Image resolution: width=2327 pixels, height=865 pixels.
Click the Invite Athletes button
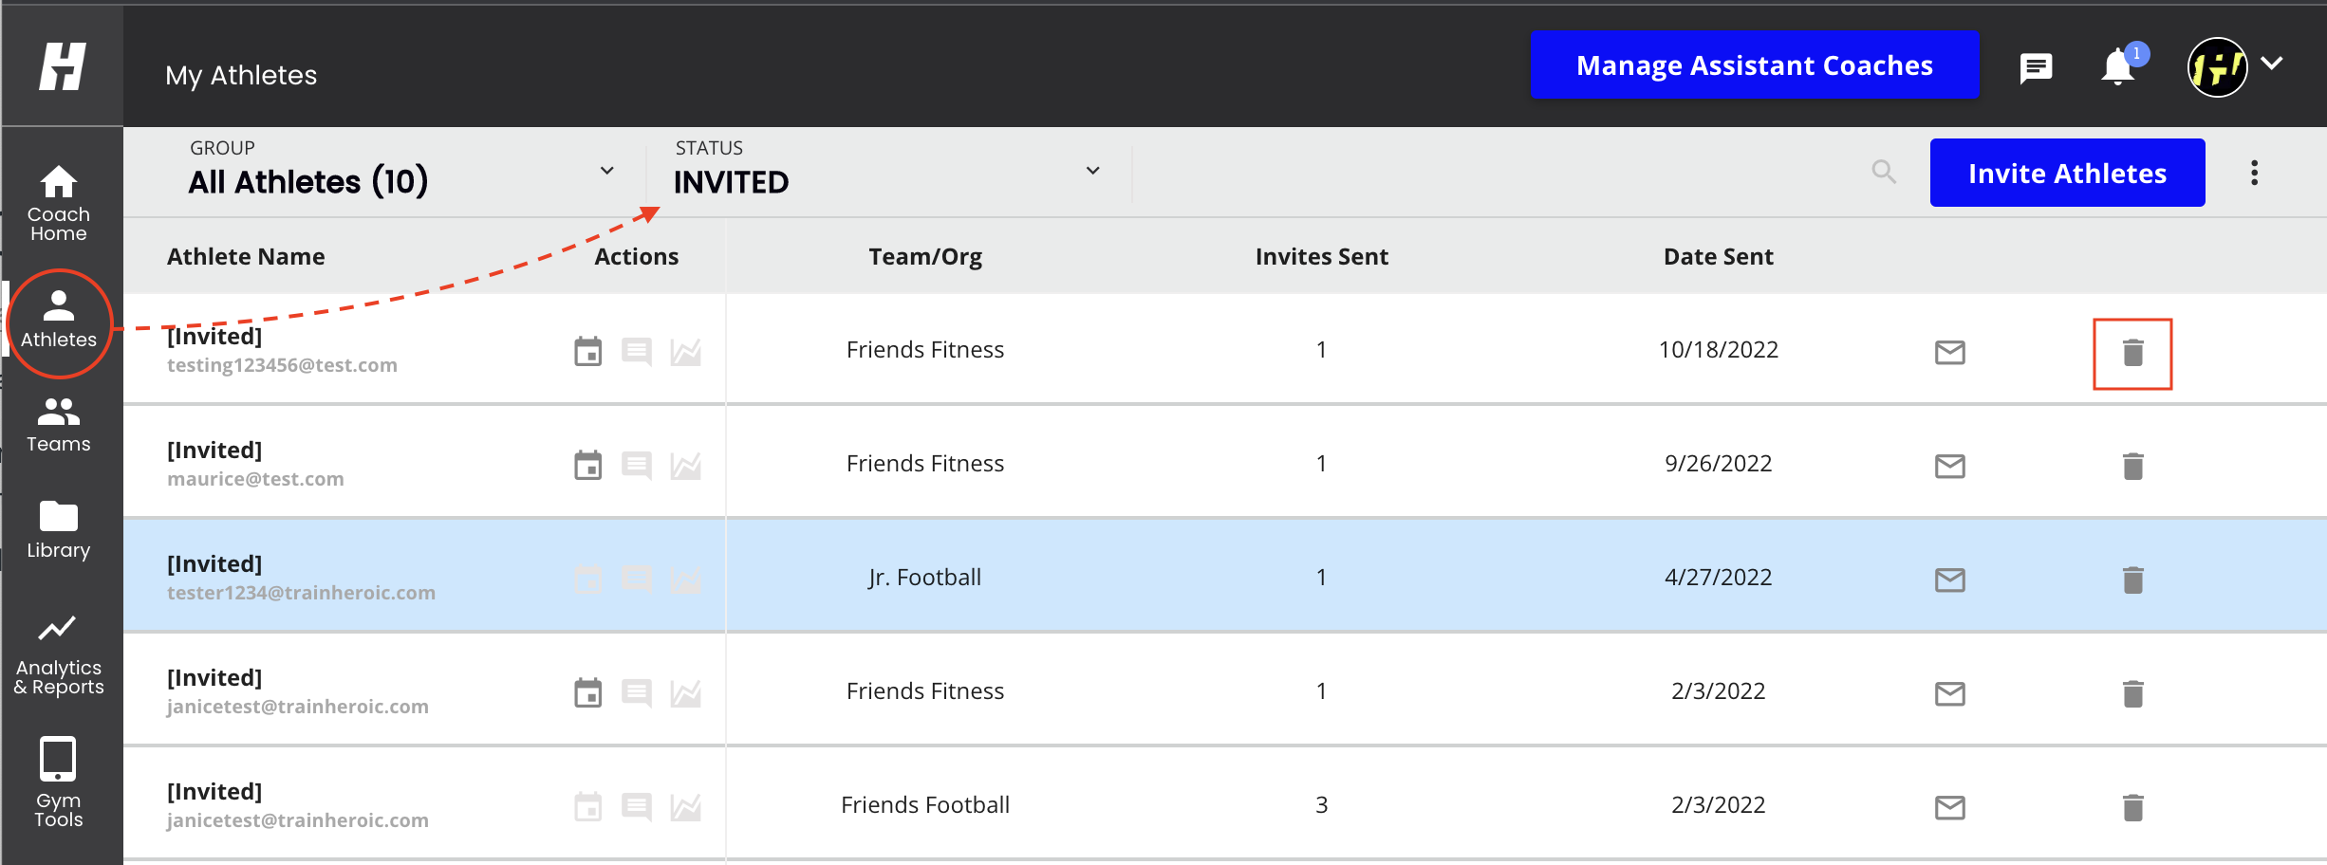(2067, 173)
